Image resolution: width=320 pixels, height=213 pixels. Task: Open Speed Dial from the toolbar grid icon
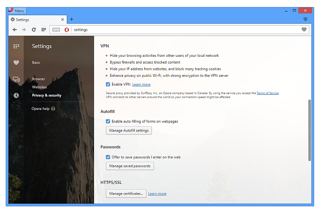pos(43,30)
